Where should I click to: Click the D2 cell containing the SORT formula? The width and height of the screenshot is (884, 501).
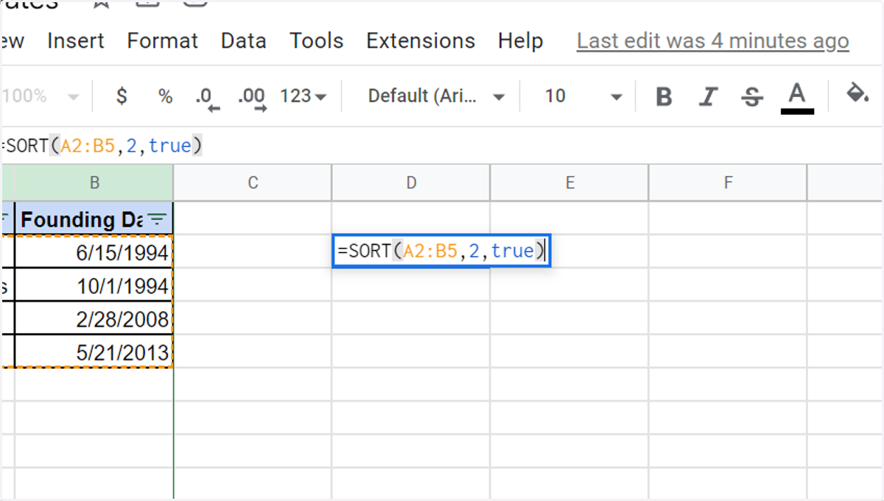tap(441, 252)
